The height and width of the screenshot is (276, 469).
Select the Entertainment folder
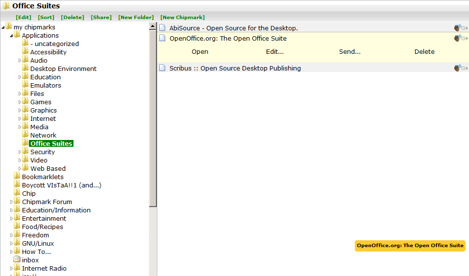44,218
